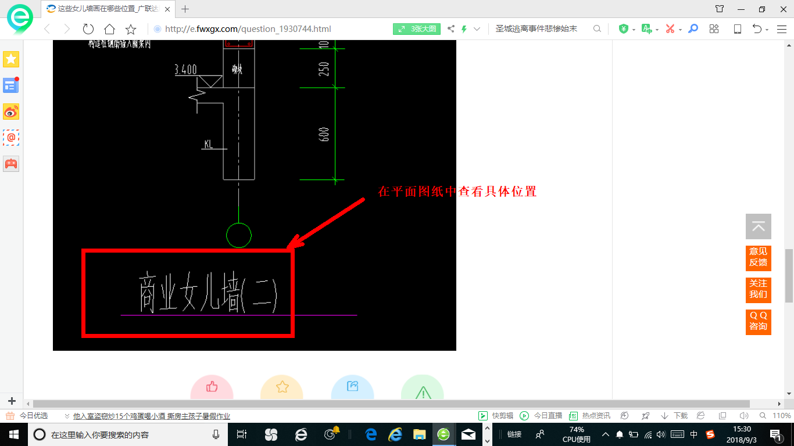Click the blue share icon below image
This screenshot has height=446, width=794.
click(x=352, y=387)
